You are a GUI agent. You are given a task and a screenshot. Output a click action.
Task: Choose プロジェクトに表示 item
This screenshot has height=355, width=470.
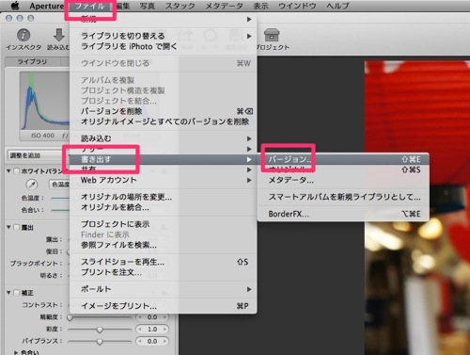tap(163, 224)
